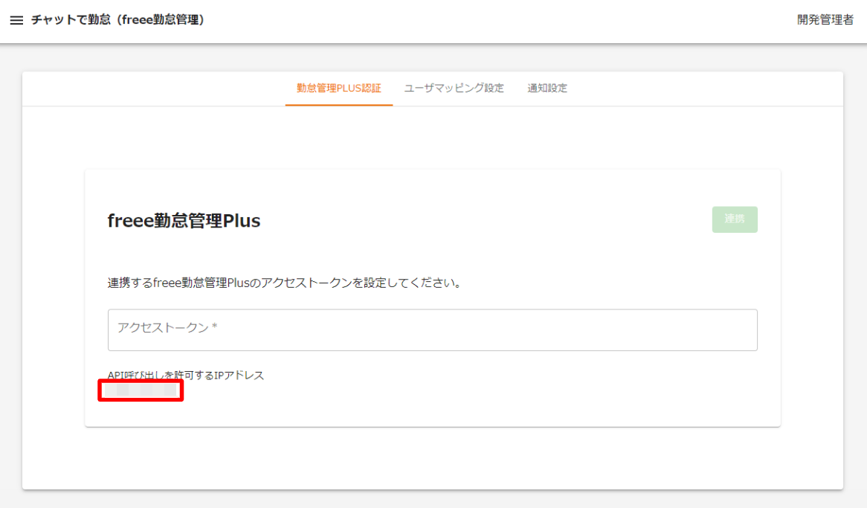Select the 勤怠管理PLUS認証 tab
Viewport: 867px width, 508px height.
point(338,89)
